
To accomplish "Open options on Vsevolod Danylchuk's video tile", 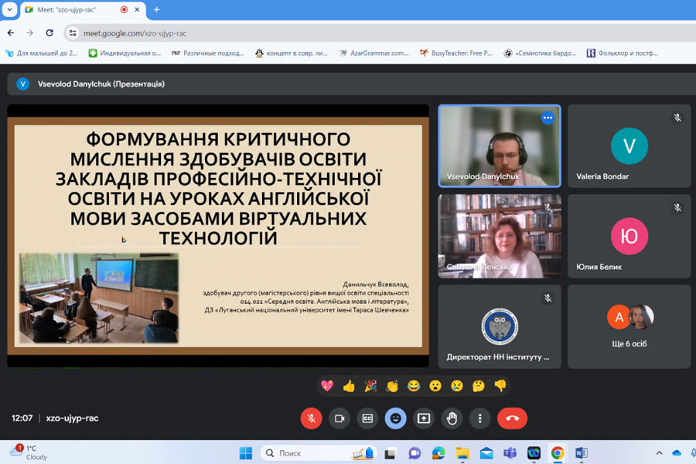I will (548, 118).
